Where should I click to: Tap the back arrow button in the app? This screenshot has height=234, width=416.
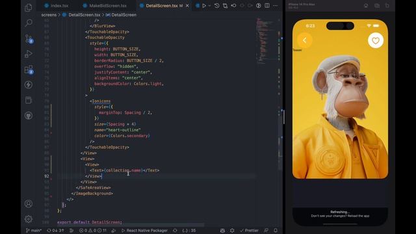[305, 40]
